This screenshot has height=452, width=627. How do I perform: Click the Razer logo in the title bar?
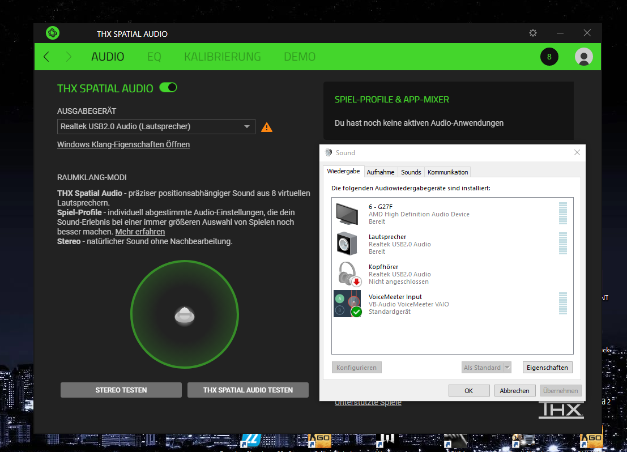point(52,33)
